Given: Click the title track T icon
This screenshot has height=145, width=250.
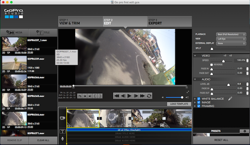Looking at the screenshot, I should click(63, 131).
